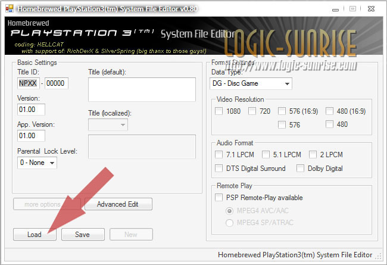Click the localized title text area
387x265 pixels.
(x=142, y=146)
